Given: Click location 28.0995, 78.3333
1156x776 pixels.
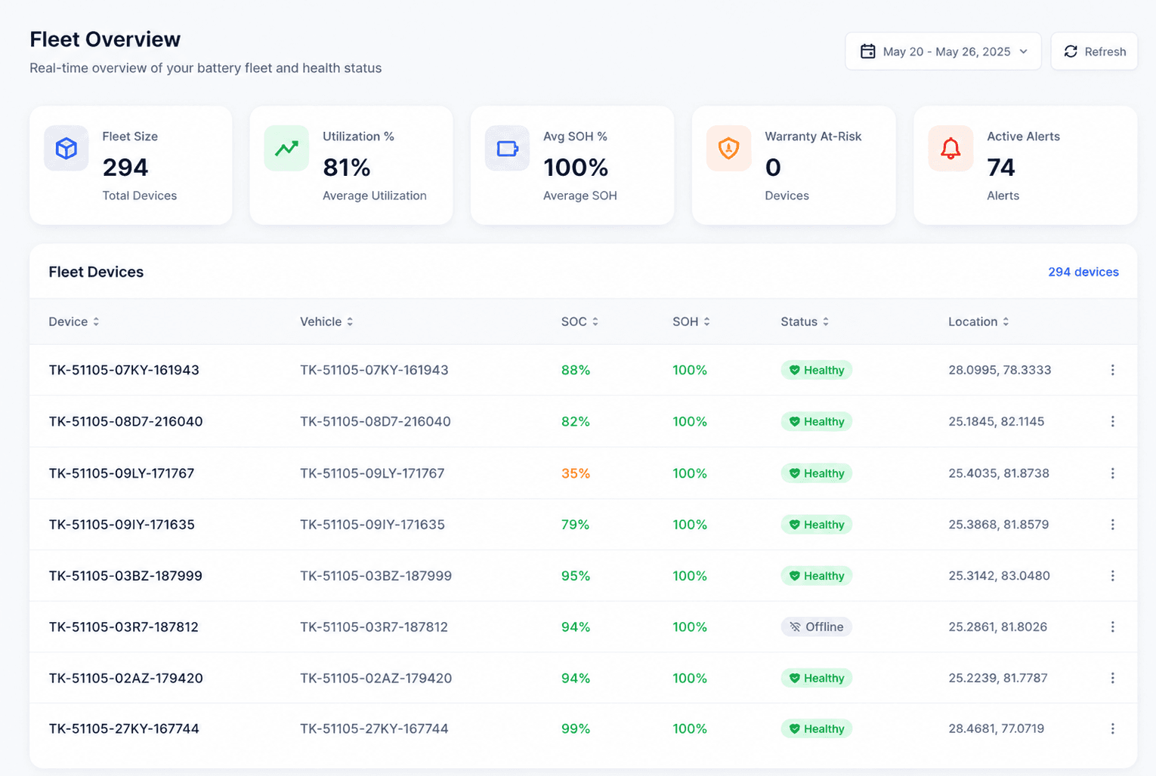Looking at the screenshot, I should click(x=1000, y=370).
